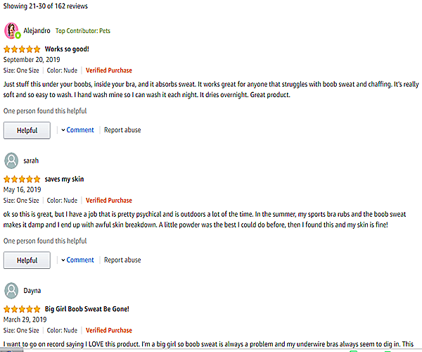The height and width of the screenshot is (352, 422).
Task: Click the five-star rating on Dayna's review
Action: [22, 309]
